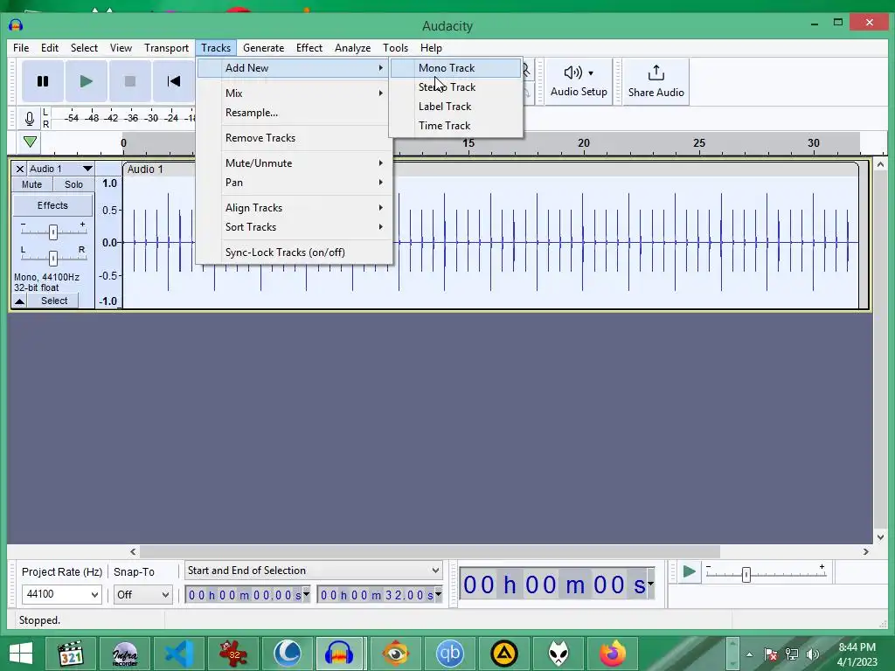Open the Generate menu
This screenshot has width=895, height=671.
coord(263,48)
